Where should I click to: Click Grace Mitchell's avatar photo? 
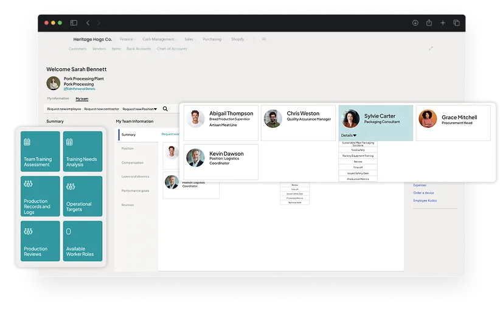tap(428, 119)
